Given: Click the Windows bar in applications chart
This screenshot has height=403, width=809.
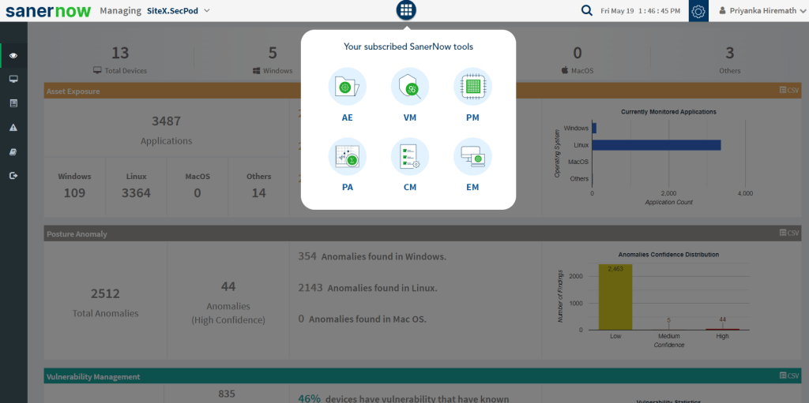Looking at the screenshot, I should click(x=594, y=128).
